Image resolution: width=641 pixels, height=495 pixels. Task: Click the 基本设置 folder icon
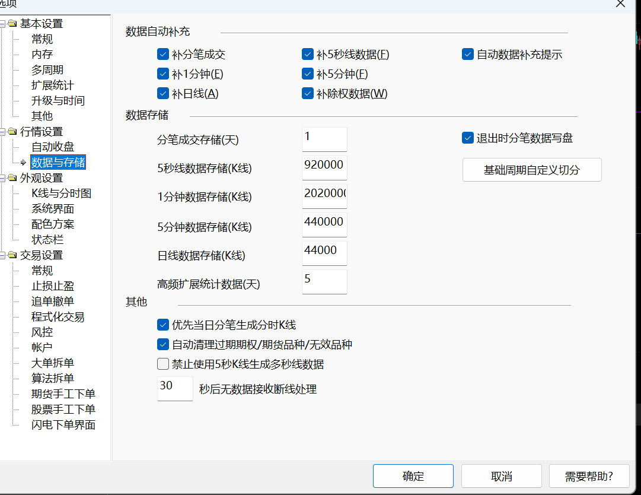12,24
